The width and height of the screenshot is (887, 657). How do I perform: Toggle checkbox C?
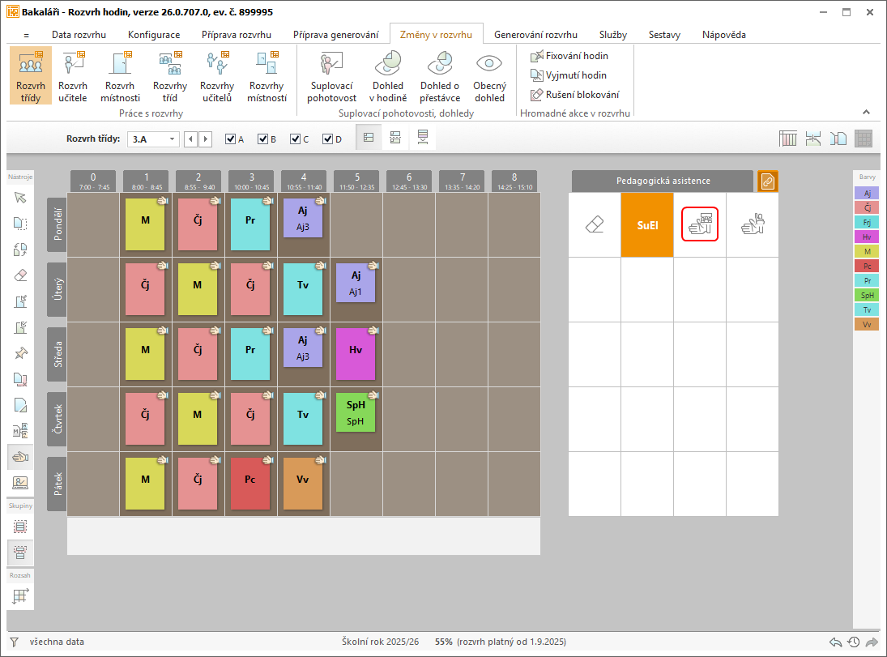[x=295, y=139]
